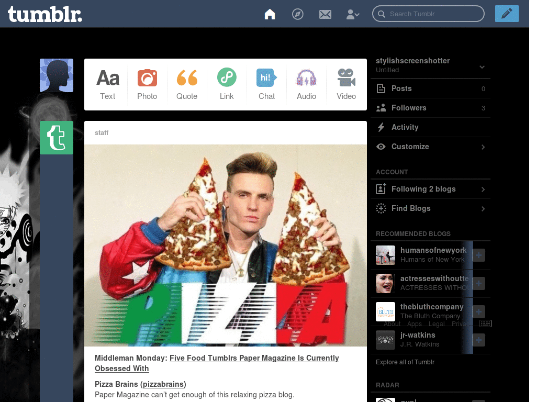The height and width of the screenshot is (402, 536).
Task: Click the humansofnewyork avatar thumbnail
Action: (385, 255)
